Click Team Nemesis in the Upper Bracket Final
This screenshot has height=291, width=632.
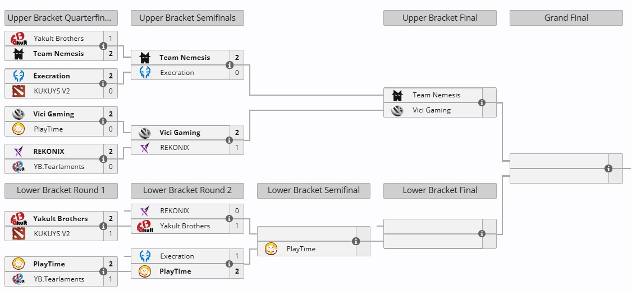click(x=436, y=95)
